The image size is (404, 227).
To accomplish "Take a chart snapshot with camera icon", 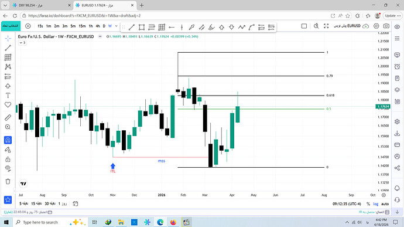I will tap(386, 26).
